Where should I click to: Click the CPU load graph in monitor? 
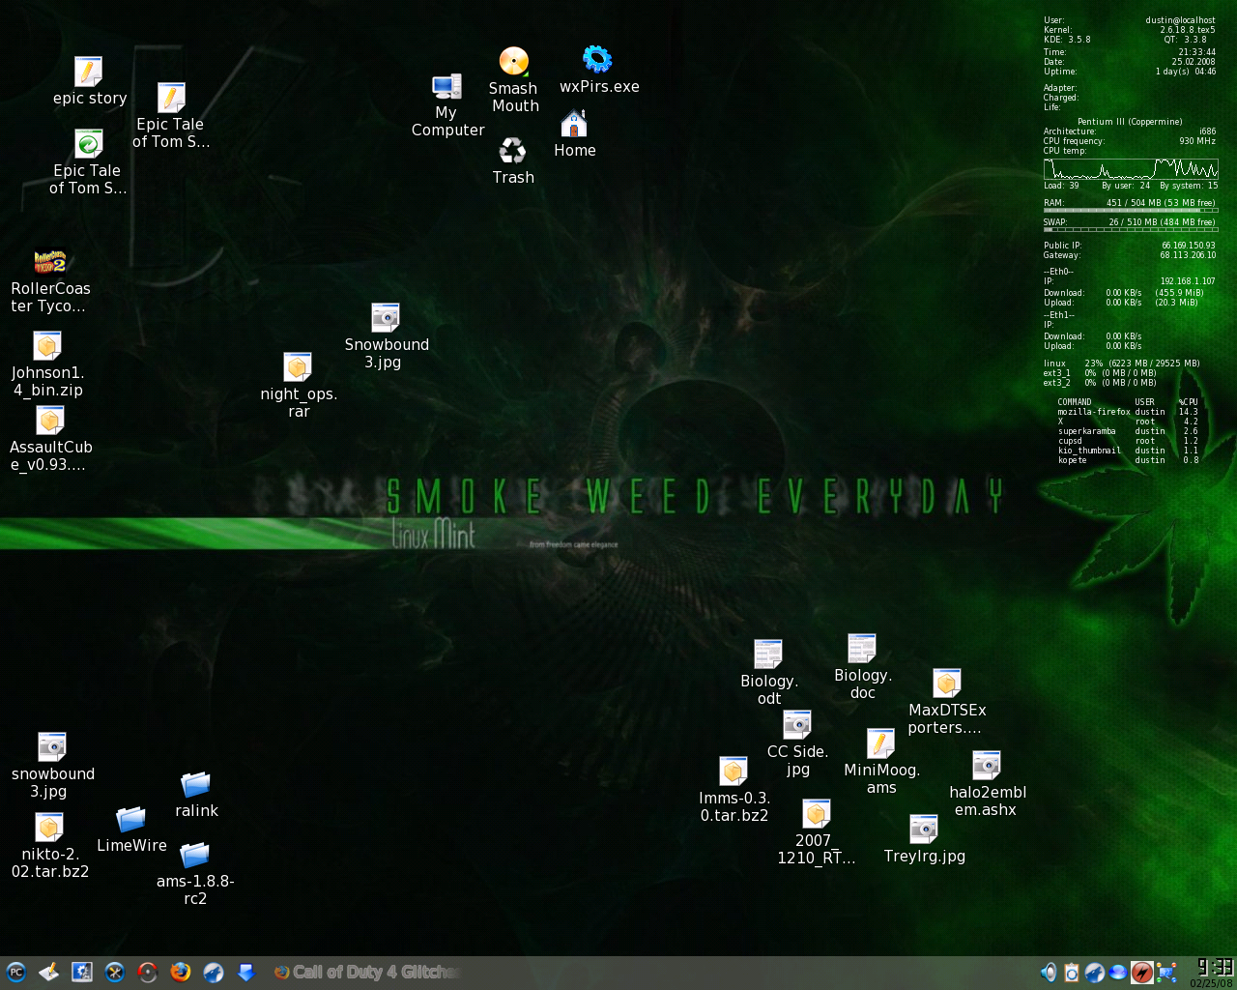click(x=1131, y=169)
